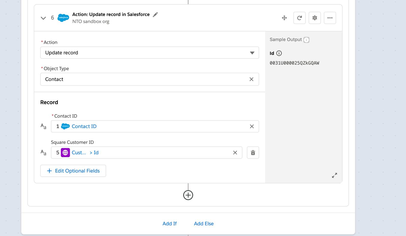Click the move step crosshair icon
Image resolution: width=406 pixels, height=236 pixels.
pos(284,18)
